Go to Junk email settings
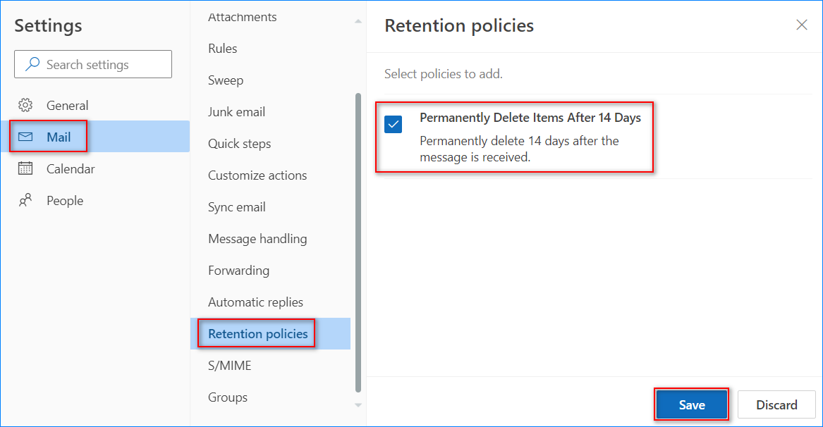823x427 pixels. pos(236,112)
